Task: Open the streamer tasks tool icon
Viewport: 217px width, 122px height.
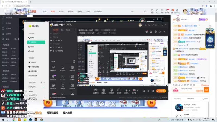Action: coord(72,67)
